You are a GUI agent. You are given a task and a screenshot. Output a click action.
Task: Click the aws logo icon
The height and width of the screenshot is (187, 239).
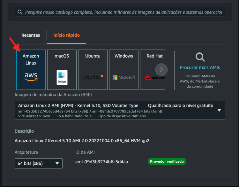[31, 77]
